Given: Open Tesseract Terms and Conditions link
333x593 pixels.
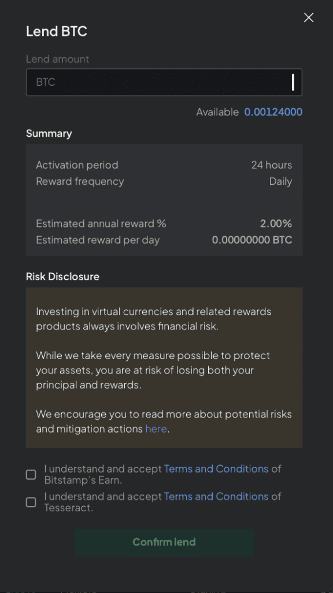Looking at the screenshot, I should coord(216,496).
